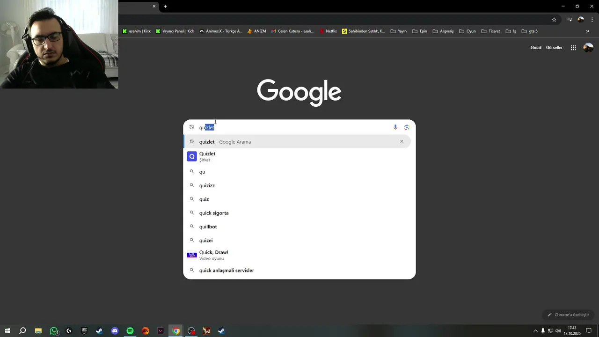Close the current Chrome tab
The image size is (599, 337).
pyautogui.click(x=154, y=7)
